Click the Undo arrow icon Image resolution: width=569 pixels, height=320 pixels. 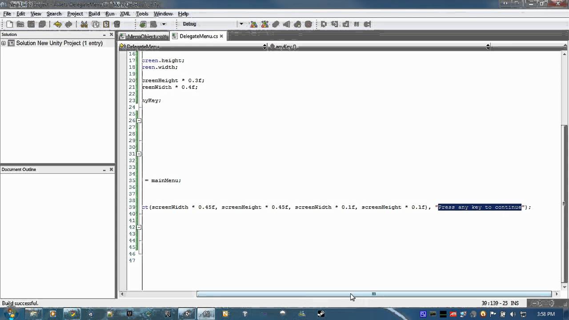pos(58,24)
